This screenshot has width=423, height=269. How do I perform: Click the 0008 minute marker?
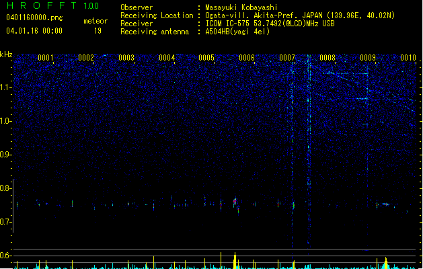(x=328, y=58)
